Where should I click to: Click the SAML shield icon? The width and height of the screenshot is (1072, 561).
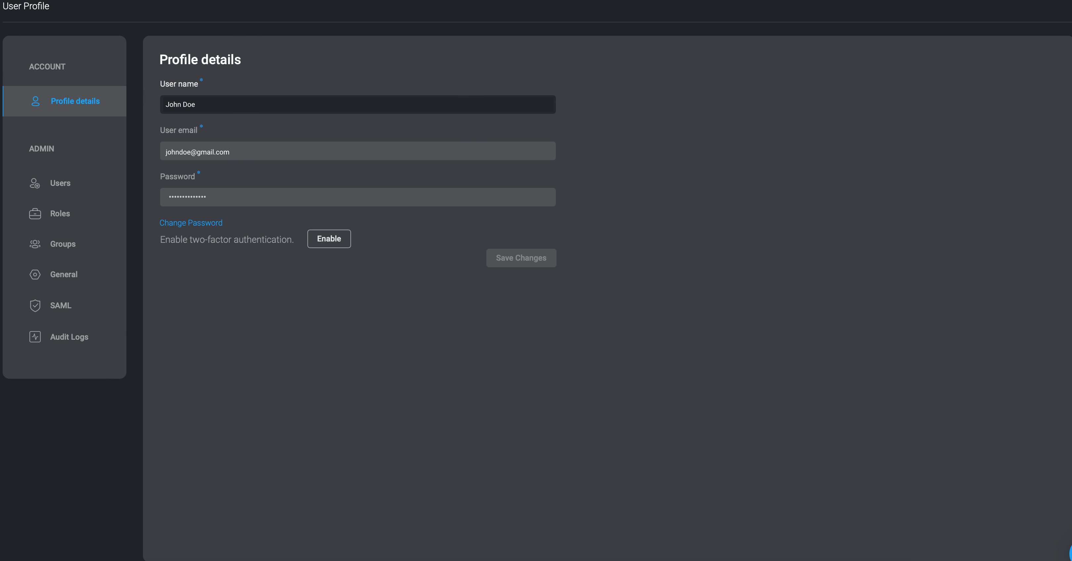[x=35, y=305]
